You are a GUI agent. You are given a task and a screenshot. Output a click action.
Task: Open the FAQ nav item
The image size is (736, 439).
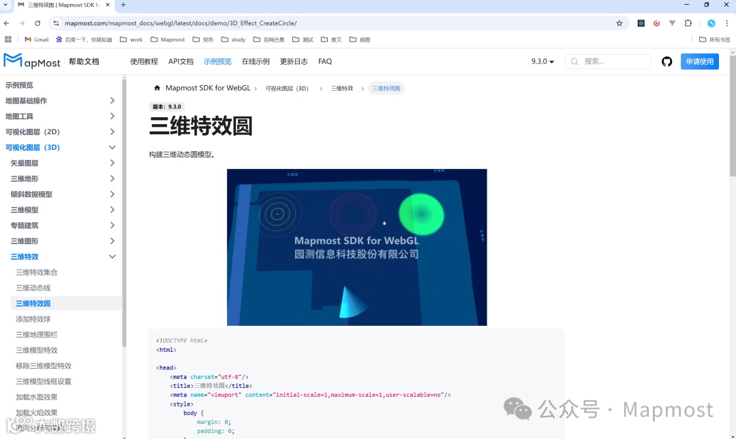(x=325, y=61)
